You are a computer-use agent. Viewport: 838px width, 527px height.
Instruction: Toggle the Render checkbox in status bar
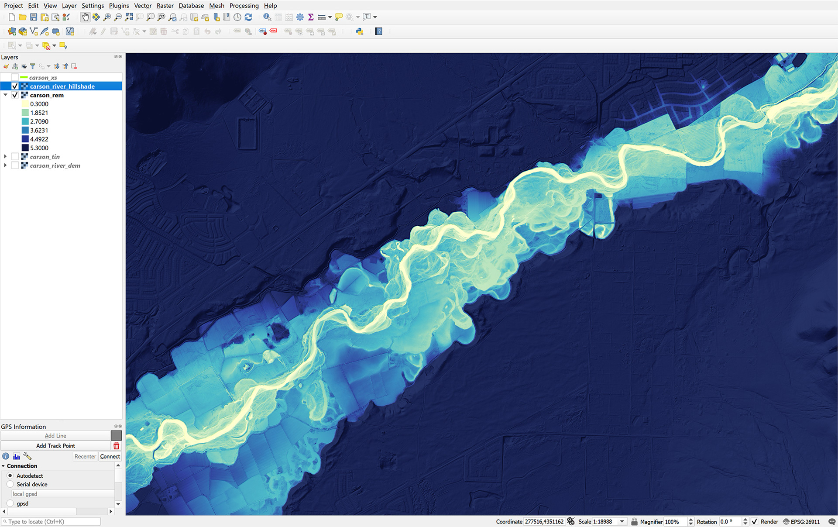click(x=754, y=522)
